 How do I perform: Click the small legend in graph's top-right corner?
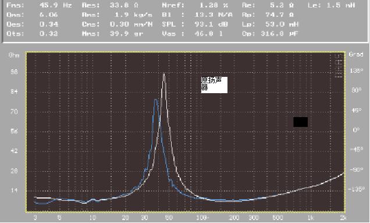(x=339, y=66)
